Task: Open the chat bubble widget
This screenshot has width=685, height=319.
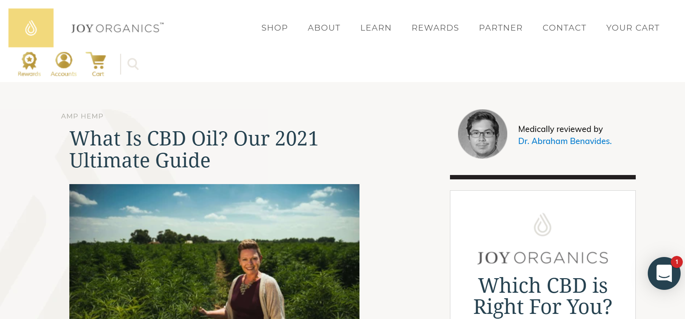Action: coord(664,273)
